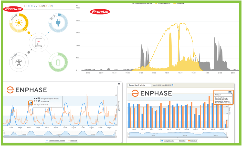
Task: Click the '5.74 kW' grid value
Action: point(14,57)
